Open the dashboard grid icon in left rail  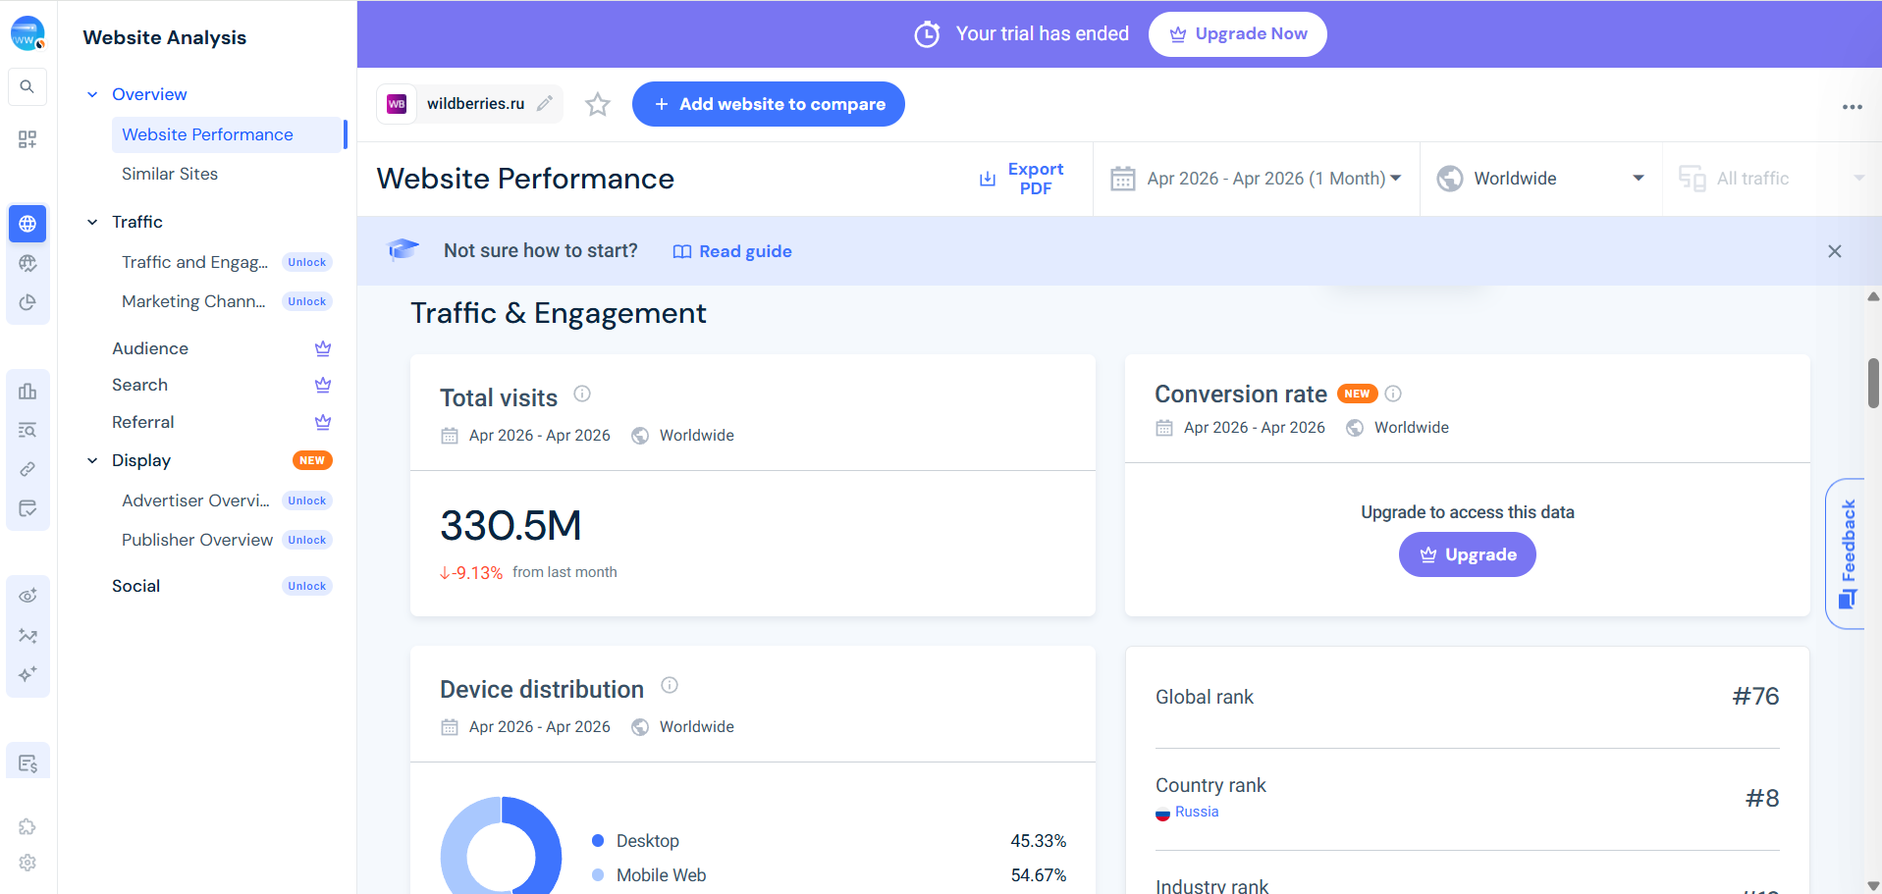coord(27,139)
